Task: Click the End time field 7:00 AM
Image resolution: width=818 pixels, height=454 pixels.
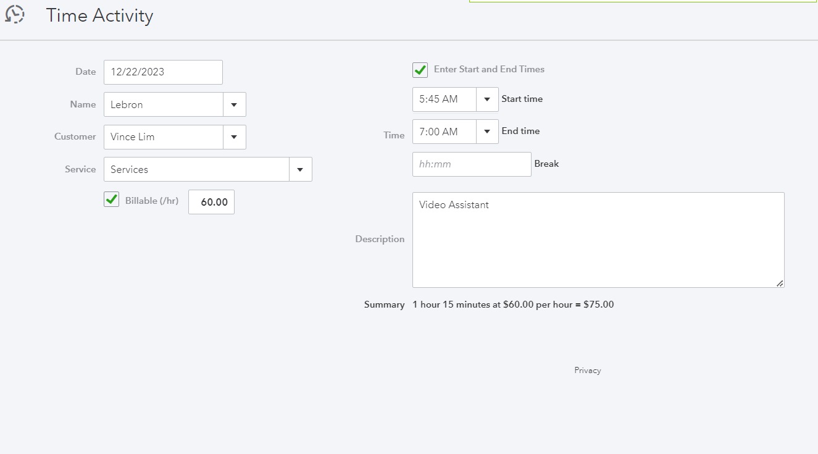Action: [444, 132]
